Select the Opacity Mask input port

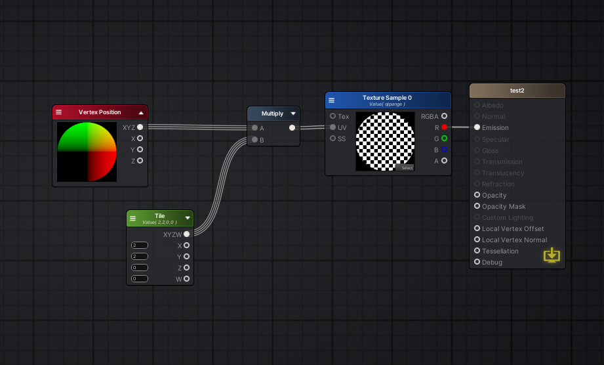(477, 206)
